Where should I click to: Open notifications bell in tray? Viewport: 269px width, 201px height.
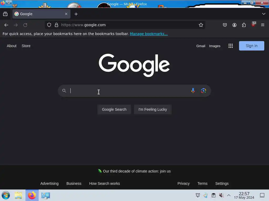point(198,195)
